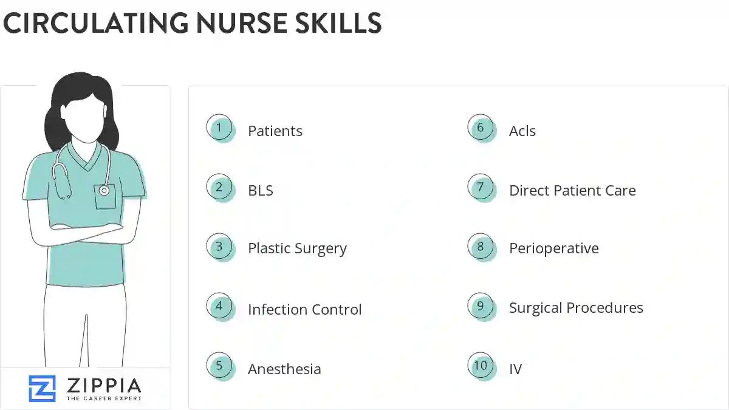Click the Direct Patient Care label

click(572, 191)
